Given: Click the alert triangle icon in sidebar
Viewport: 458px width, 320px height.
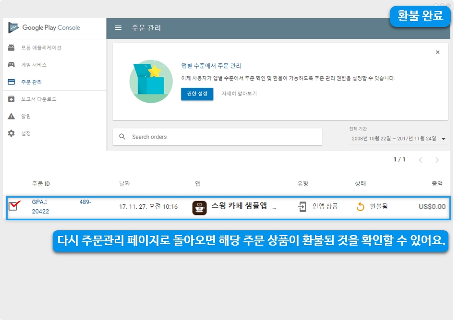Looking at the screenshot, I should 12,117.
